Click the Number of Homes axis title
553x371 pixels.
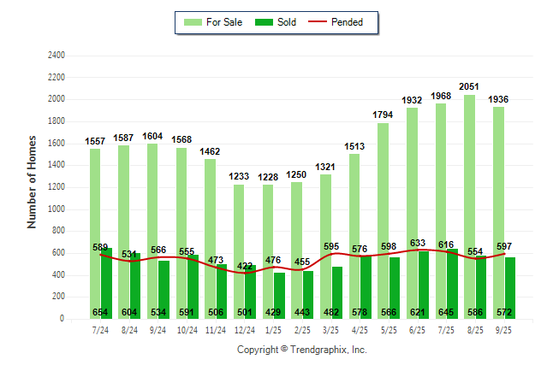[x=33, y=181]
